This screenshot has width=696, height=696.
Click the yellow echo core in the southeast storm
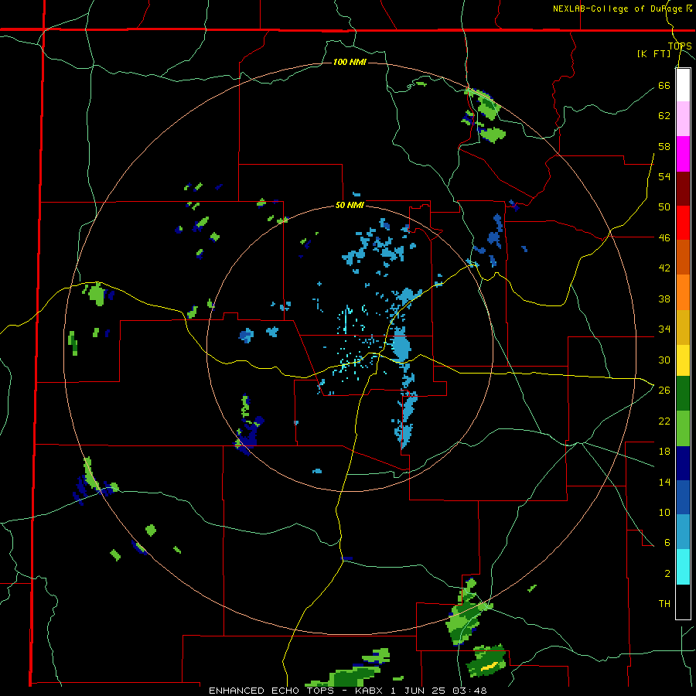(x=489, y=666)
